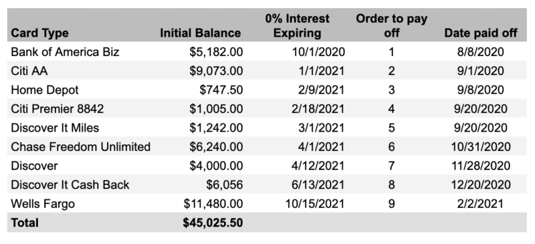This screenshot has width=535, height=244.
Task: Click the total amount $45,025.50
Action: [213, 223]
